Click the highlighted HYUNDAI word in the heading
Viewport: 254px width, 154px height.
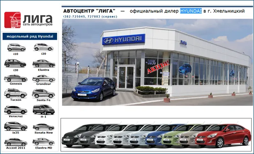191,11
